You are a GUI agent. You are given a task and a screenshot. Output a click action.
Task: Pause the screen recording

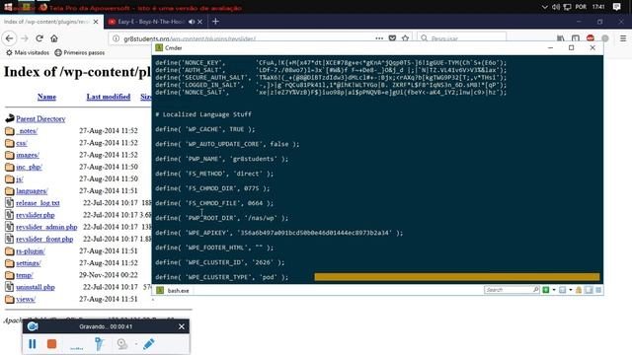pyautogui.click(x=33, y=344)
